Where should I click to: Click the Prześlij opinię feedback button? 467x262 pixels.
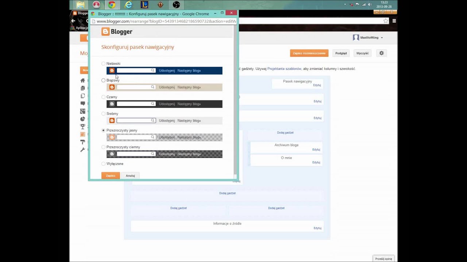383,259
